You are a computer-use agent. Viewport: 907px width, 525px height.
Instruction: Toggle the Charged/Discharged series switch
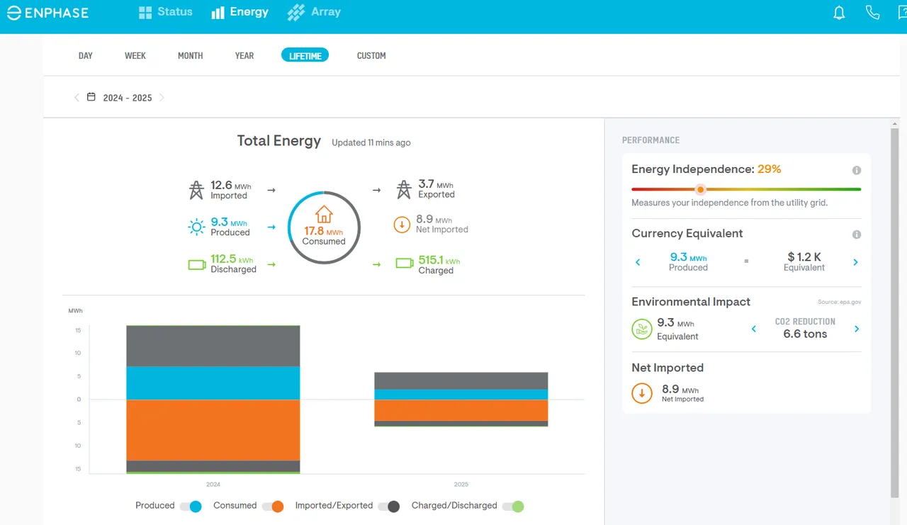[x=513, y=506]
